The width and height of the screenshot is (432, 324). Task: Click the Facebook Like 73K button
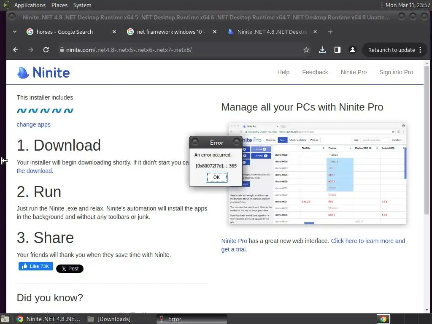click(36, 266)
